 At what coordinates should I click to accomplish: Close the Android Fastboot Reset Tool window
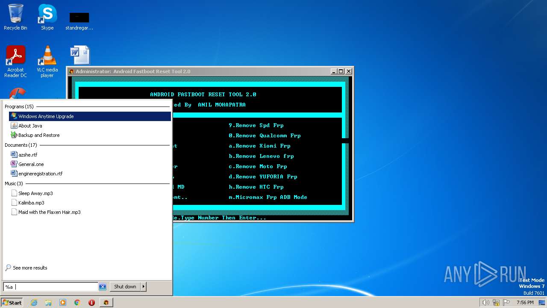pos(348,71)
